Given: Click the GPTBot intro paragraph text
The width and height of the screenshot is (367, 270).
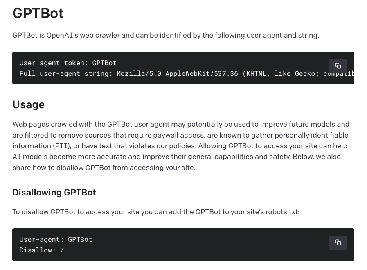Looking at the screenshot, I should click(165, 35).
